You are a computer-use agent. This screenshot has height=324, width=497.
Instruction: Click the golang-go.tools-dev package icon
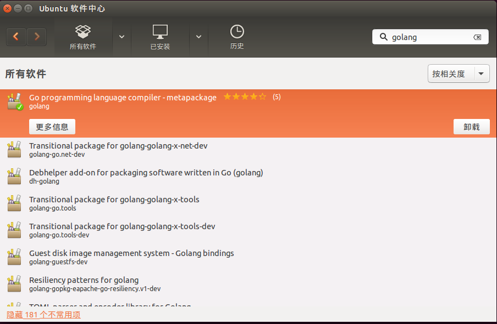tap(14, 230)
